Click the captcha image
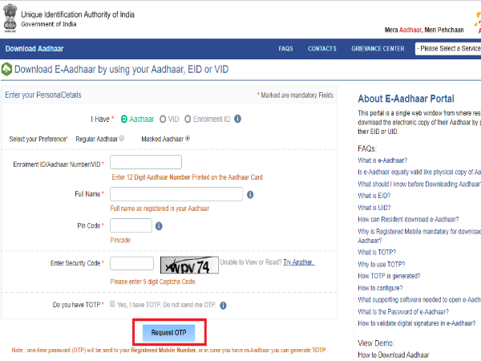The width and height of the screenshot is (481, 361). coord(188,264)
